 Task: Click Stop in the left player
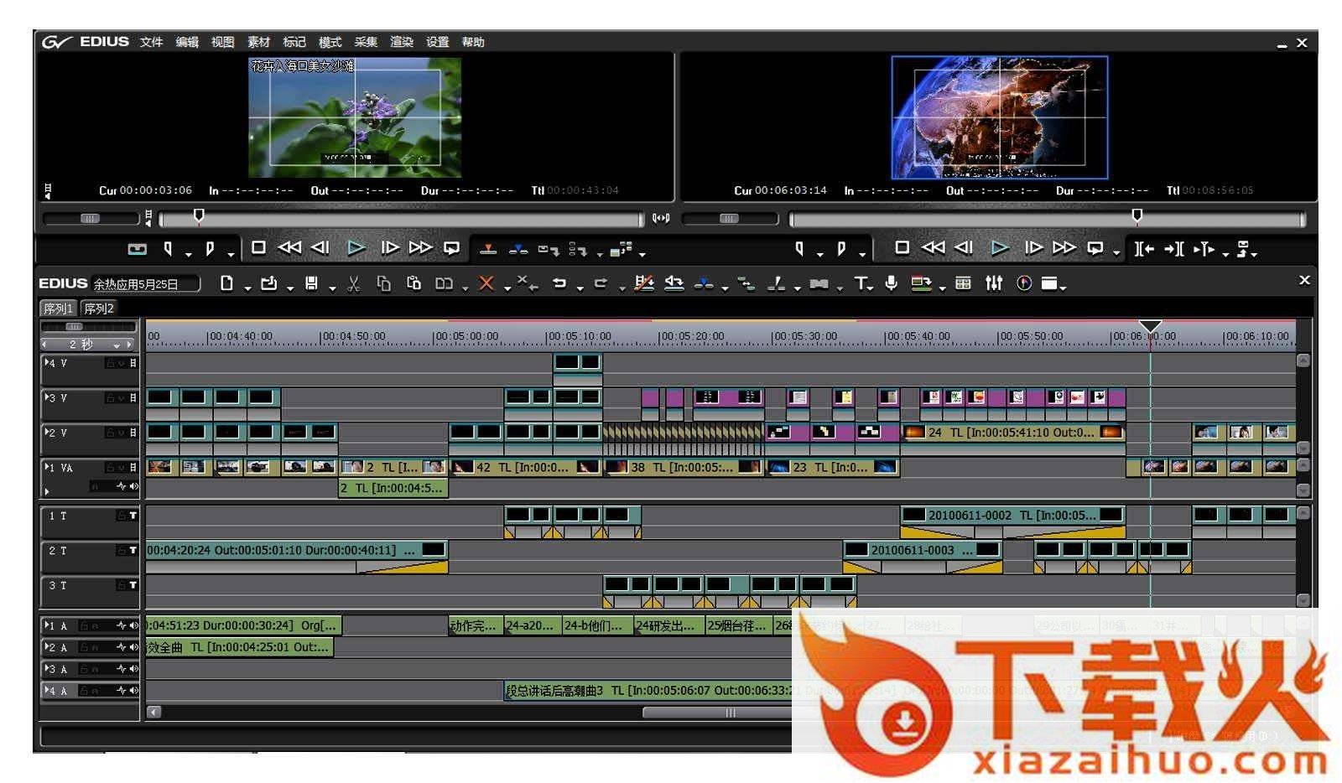(x=258, y=248)
